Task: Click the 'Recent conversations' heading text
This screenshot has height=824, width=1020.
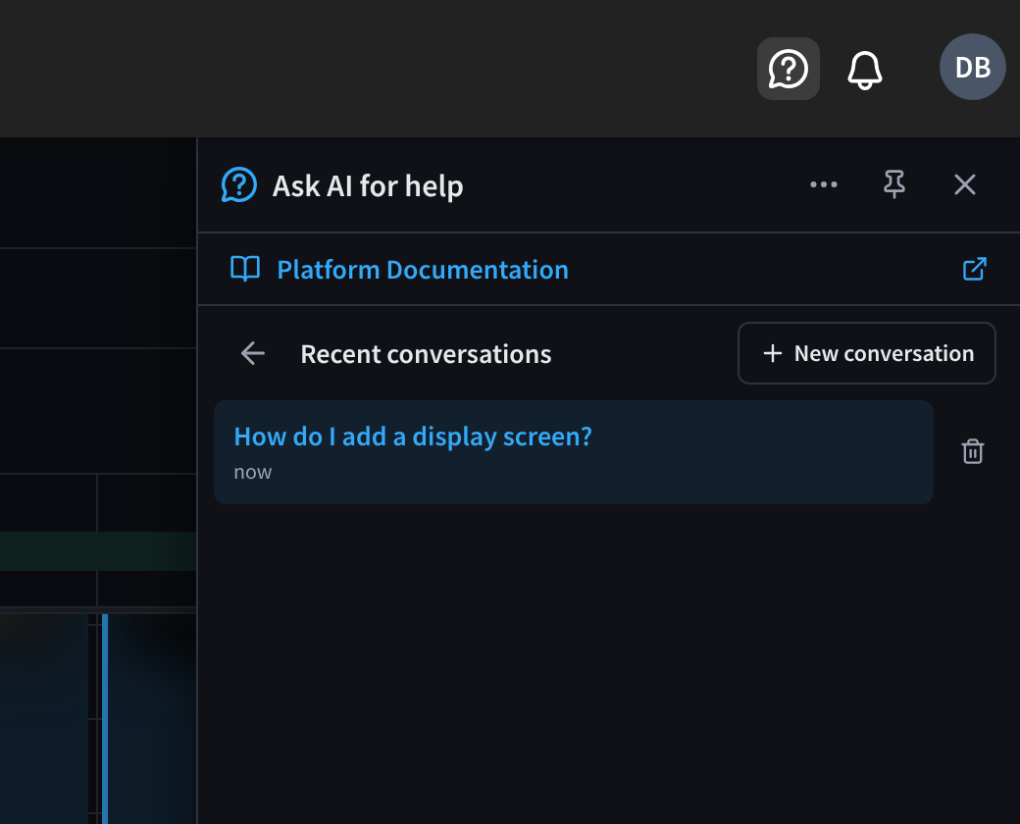Action: click(426, 354)
